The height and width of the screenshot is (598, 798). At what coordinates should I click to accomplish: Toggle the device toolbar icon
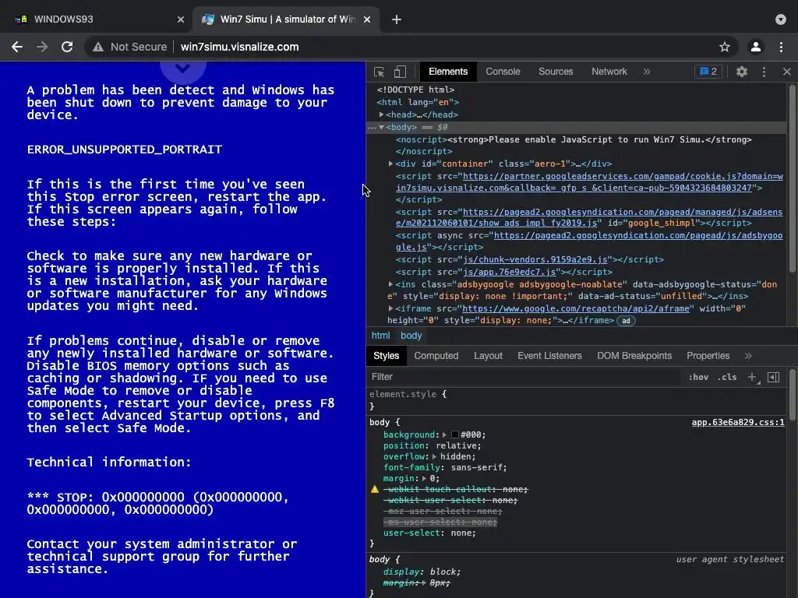point(400,72)
